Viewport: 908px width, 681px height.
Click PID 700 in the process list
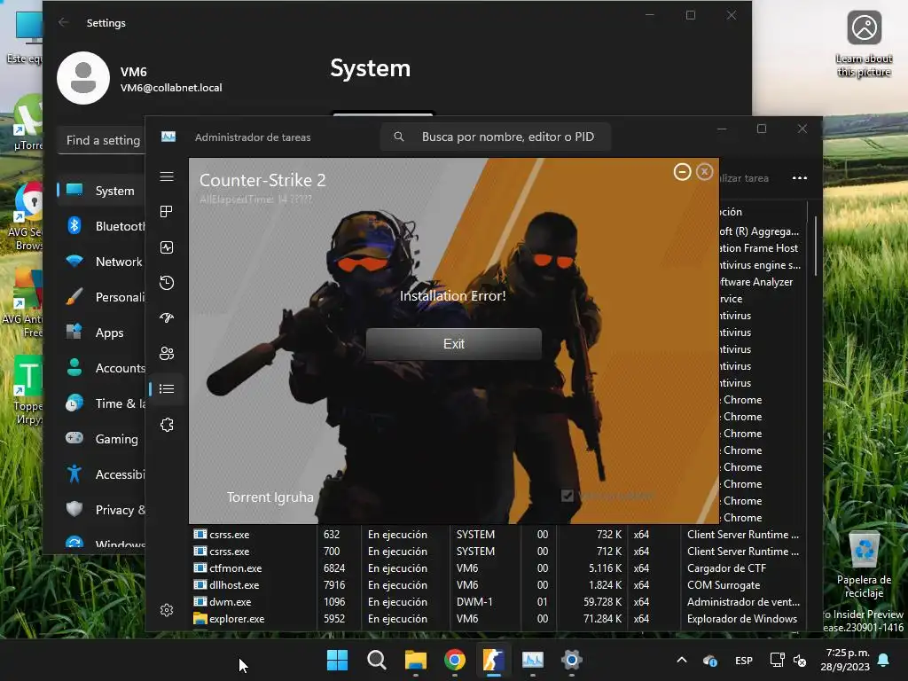(x=332, y=552)
